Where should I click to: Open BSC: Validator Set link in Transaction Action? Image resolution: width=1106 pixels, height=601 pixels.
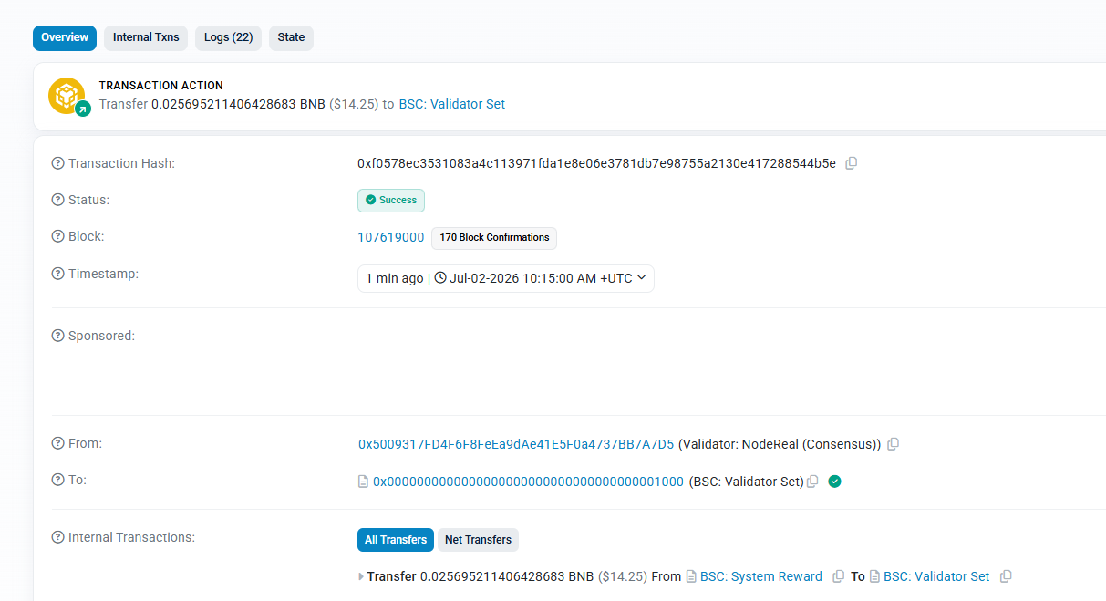[452, 104]
